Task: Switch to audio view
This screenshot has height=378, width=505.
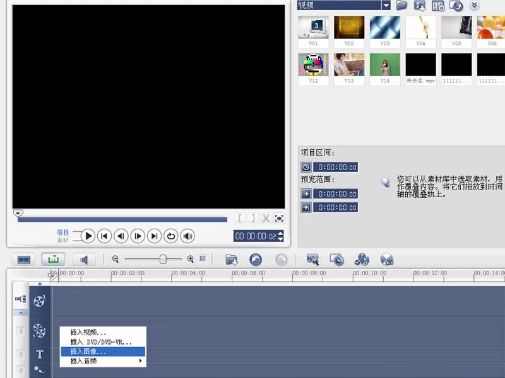Action: click(x=84, y=260)
